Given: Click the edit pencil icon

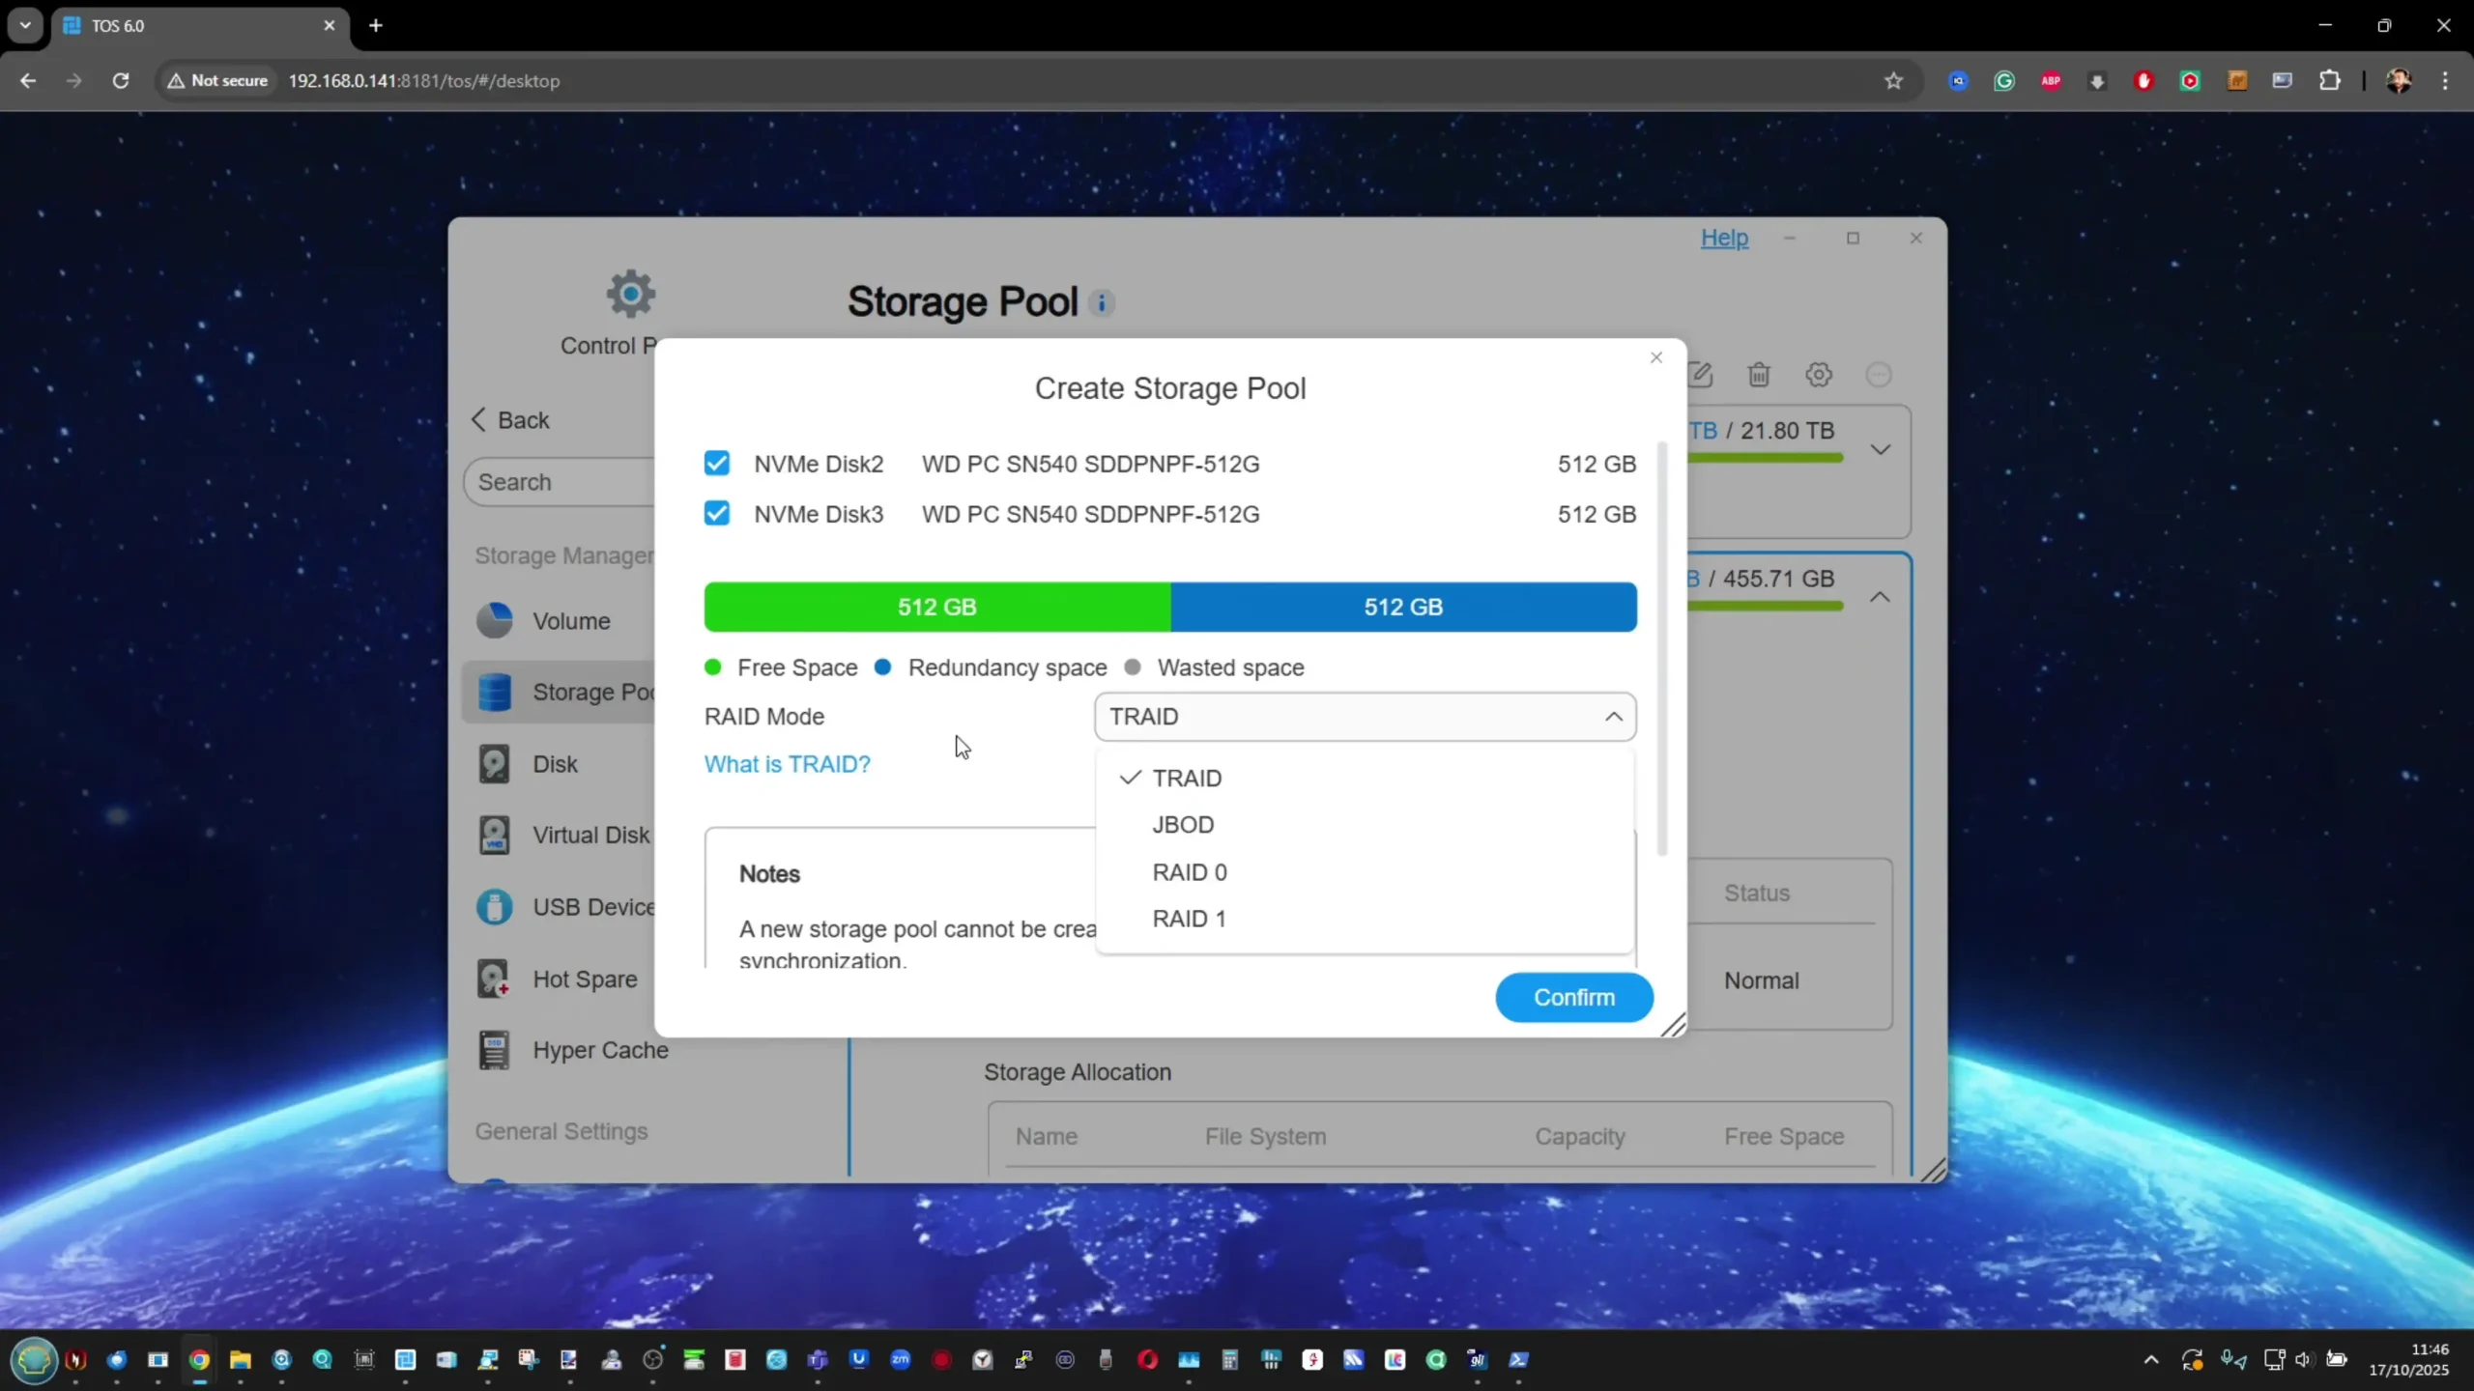Looking at the screenshot, I should tap(1701, 375).
